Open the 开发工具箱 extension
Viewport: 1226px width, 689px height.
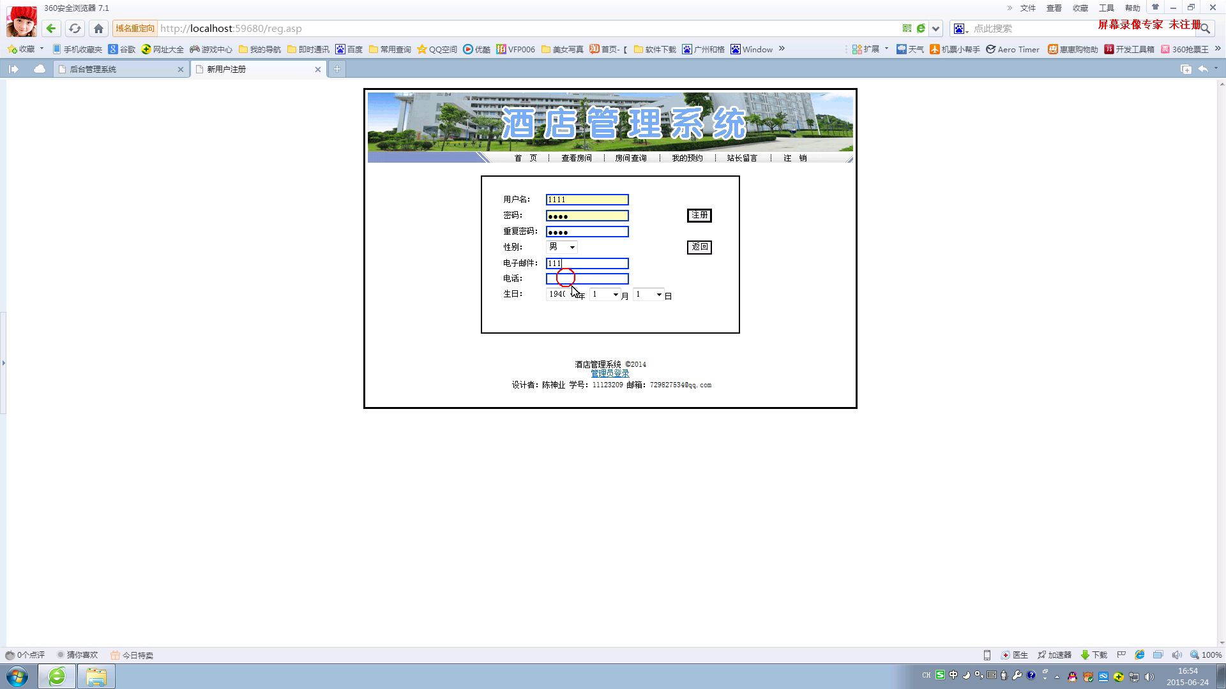(1130, 49)
